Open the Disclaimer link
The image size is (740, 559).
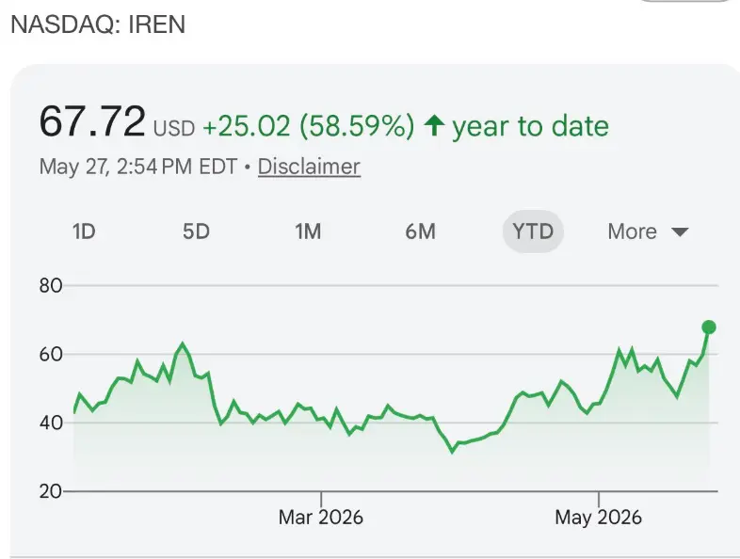pos(309,167)
